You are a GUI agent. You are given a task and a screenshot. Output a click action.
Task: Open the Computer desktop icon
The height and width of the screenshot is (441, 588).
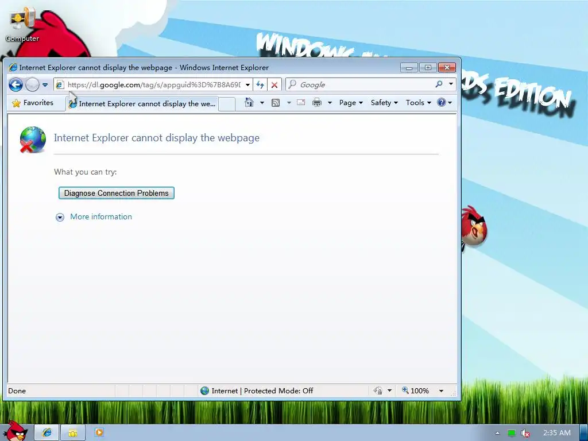tap(22, 23)
